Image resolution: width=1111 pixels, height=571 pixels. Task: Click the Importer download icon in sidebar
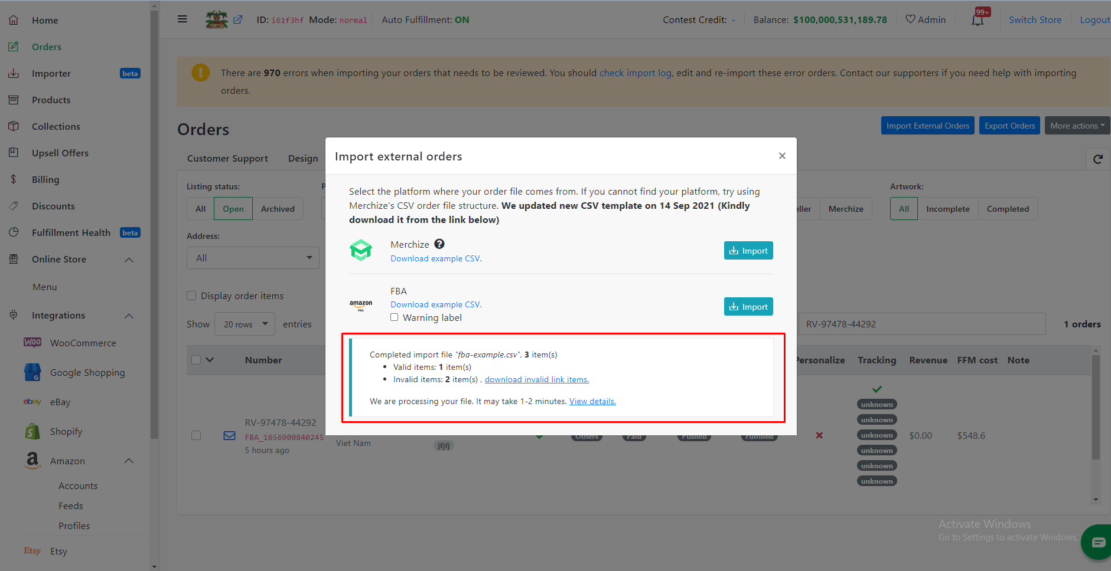[14, 73]
